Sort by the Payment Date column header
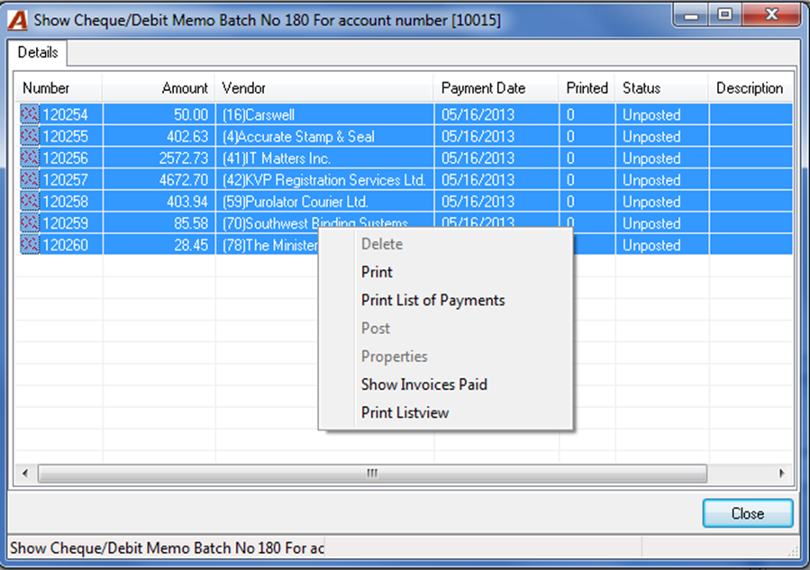 pyautogui.click(x=496, y=87)
